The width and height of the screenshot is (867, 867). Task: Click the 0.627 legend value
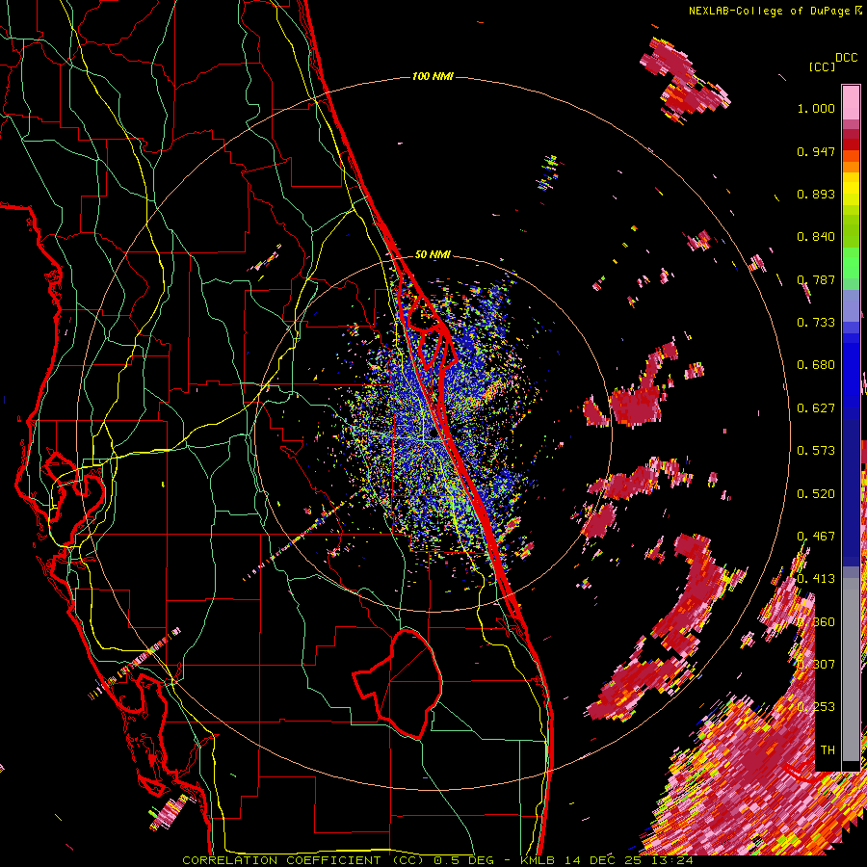[816, 408]
